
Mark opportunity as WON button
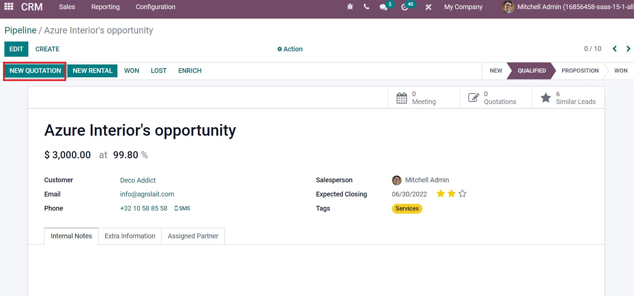click(132, 71)
